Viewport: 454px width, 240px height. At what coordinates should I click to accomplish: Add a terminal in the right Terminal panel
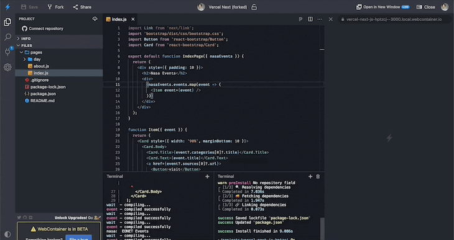click(310, 177)
